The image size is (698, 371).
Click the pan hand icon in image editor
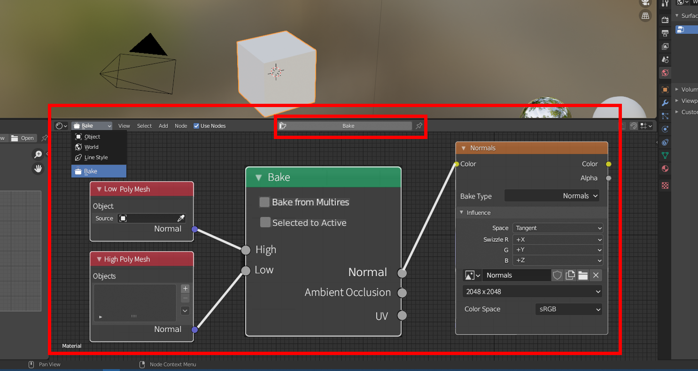38,169
